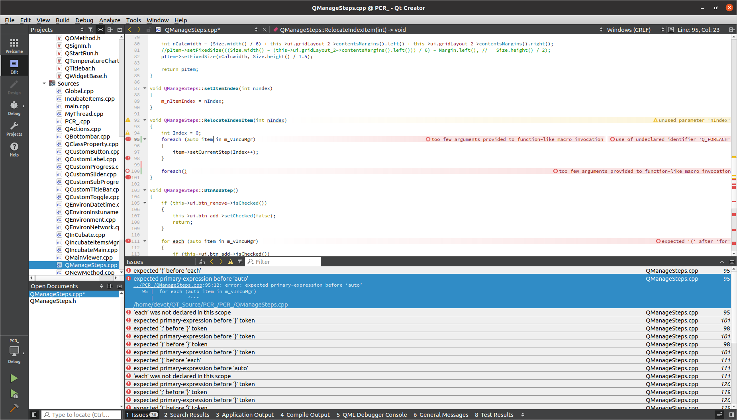
Task: Click the Issues filter input field
Action: tap(286, 262)
